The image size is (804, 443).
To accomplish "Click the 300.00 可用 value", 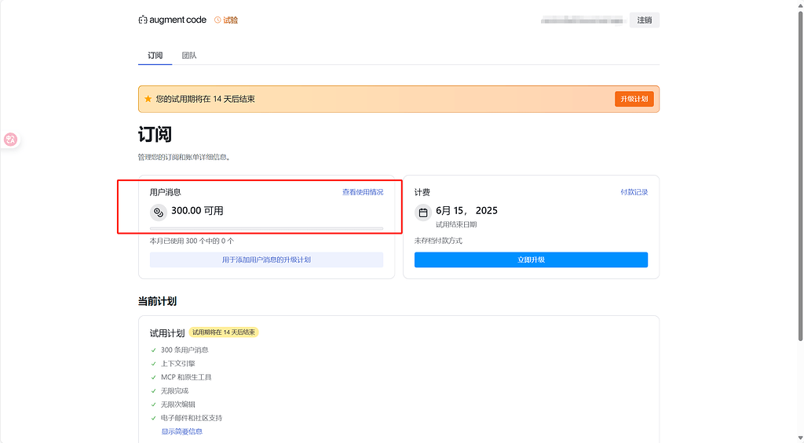I will (197, 210).
